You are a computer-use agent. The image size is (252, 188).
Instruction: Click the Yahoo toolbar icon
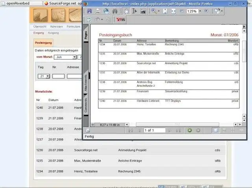[x=120, y=19]
